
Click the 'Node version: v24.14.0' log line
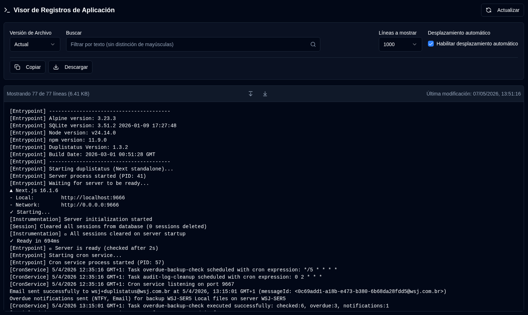click(x=63, y=133)
